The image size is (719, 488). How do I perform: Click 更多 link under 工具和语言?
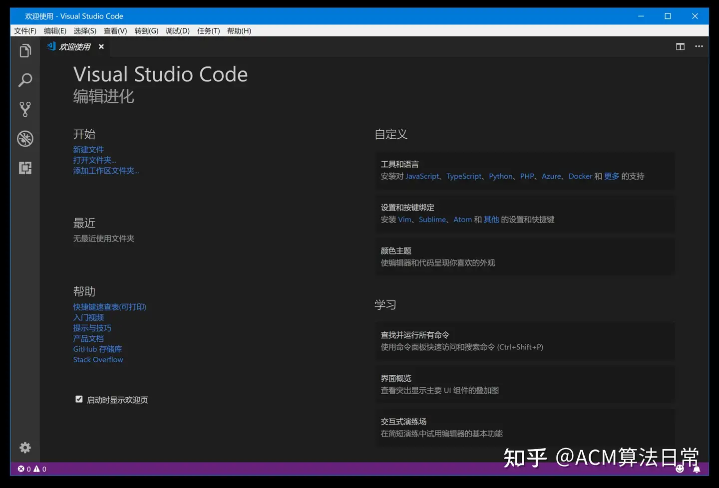(612, 176)
